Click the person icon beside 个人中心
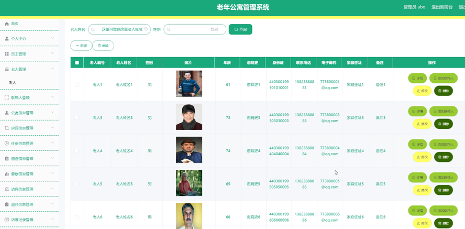 tap(7, 39)
